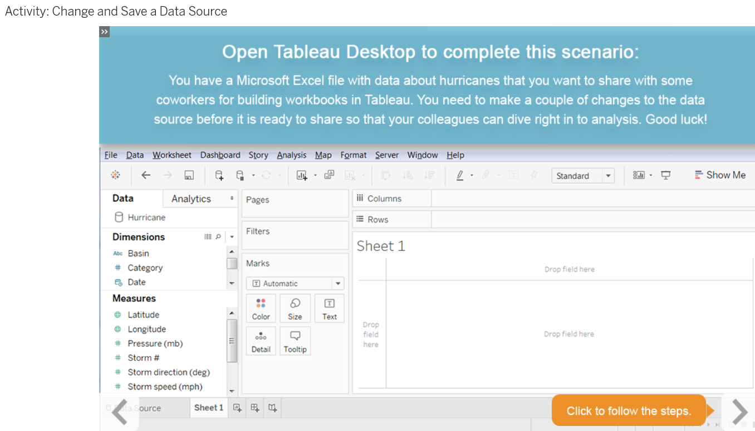Click the Show Me button
The width and height of the screenshot is (755, 431).
coord(720,175)
